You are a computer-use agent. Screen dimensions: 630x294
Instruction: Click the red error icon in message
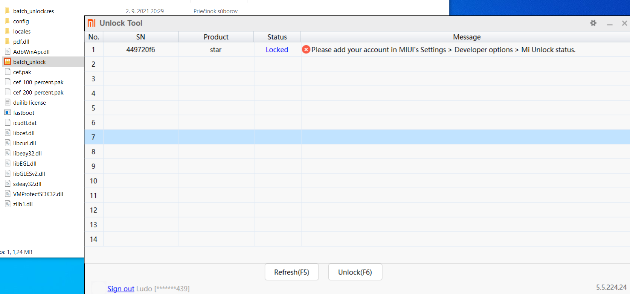pos(306,49)
